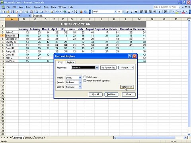Open the Chart Wizard icon
The height and width of the screenshot is (143, 191).
click(x=81, y=12)
